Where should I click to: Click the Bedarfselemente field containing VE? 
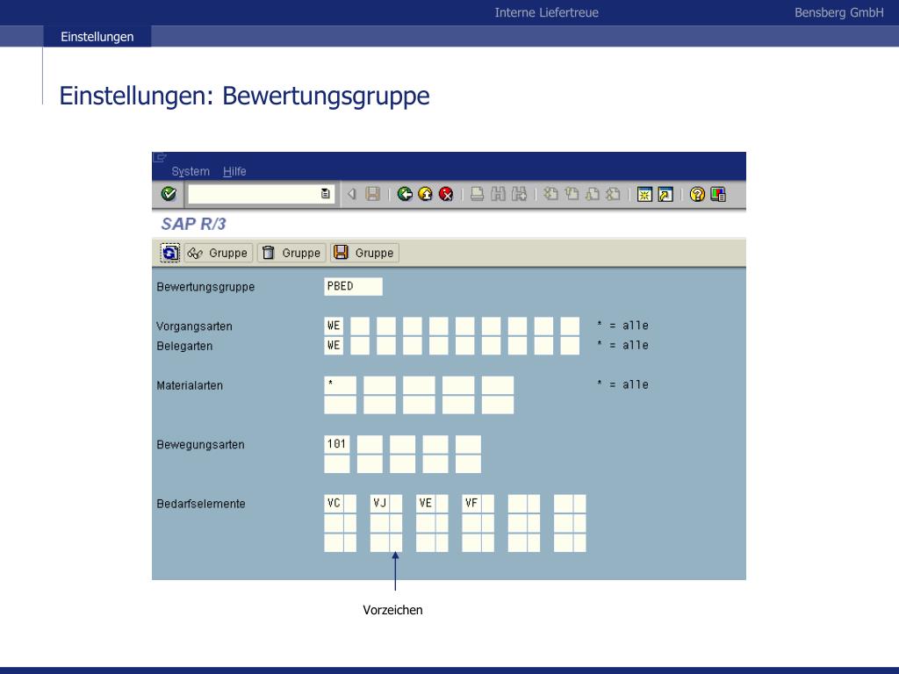(426, 504)
